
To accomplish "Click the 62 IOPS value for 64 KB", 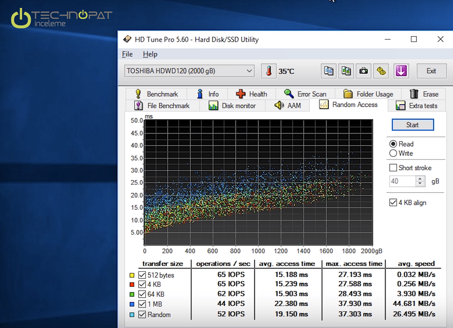I will pos(231,294).
